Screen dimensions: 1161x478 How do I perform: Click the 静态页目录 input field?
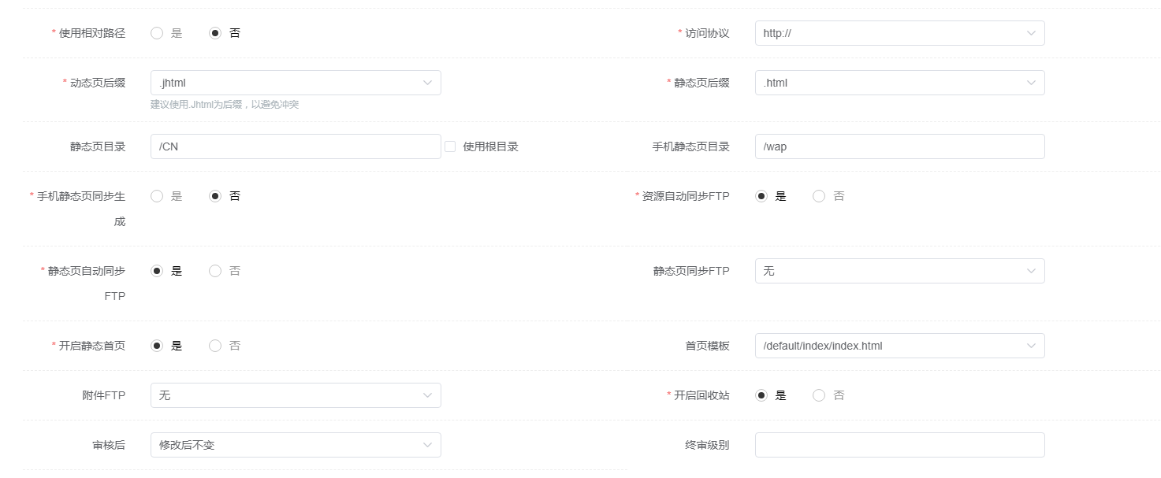click(296, 146)
